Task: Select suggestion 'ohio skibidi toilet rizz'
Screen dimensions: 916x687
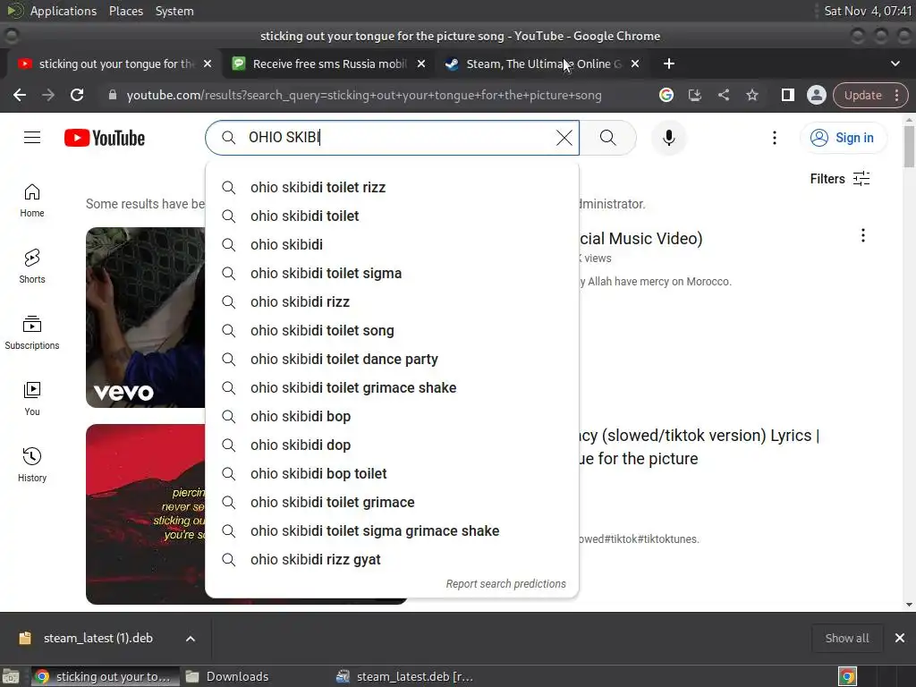Action: click(392, 188)
